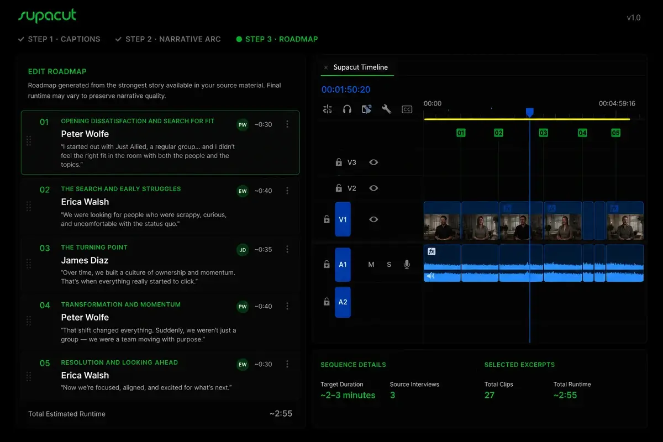Open options menu for Resolution and Looking Ahead
The width and height of the screenshot is (663, 442).
pyautogui.click(x=287, y=365)
